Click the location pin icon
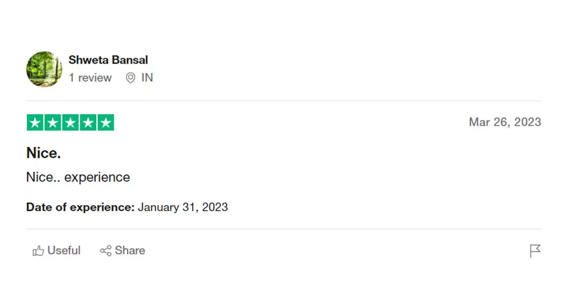Viewport: 570px width, 301px height. coord(130,78)
